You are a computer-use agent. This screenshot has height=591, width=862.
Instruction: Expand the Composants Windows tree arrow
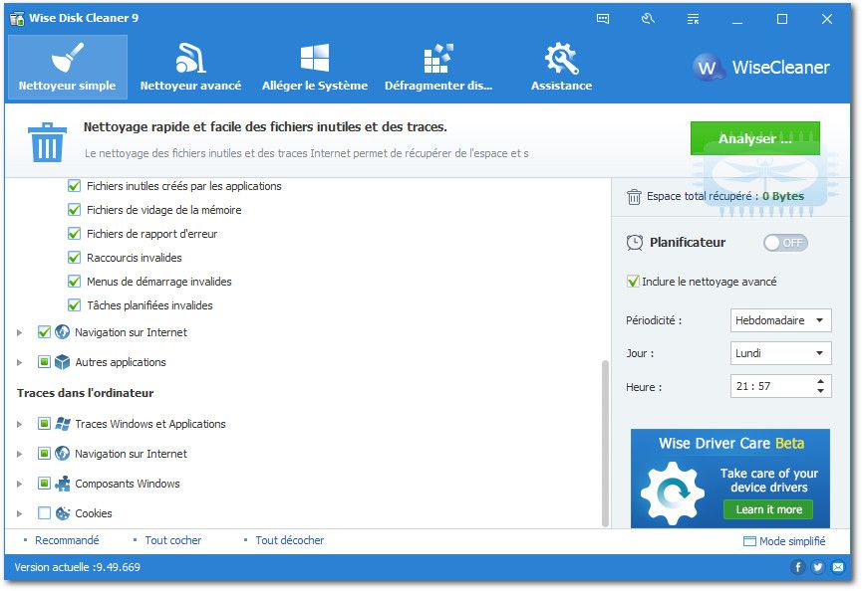pos(19,484)
